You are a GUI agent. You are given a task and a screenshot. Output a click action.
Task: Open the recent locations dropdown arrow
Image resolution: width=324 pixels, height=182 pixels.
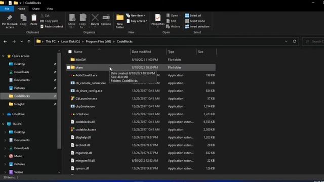[x=21, y=41]
